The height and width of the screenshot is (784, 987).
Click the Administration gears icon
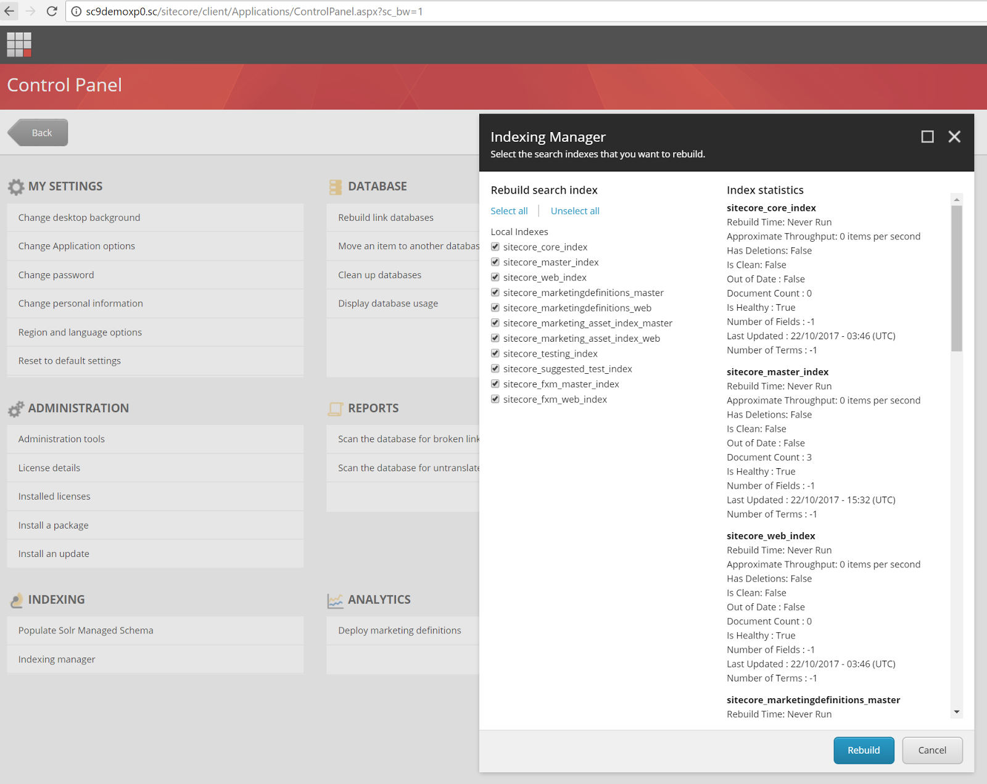point(16,408)
